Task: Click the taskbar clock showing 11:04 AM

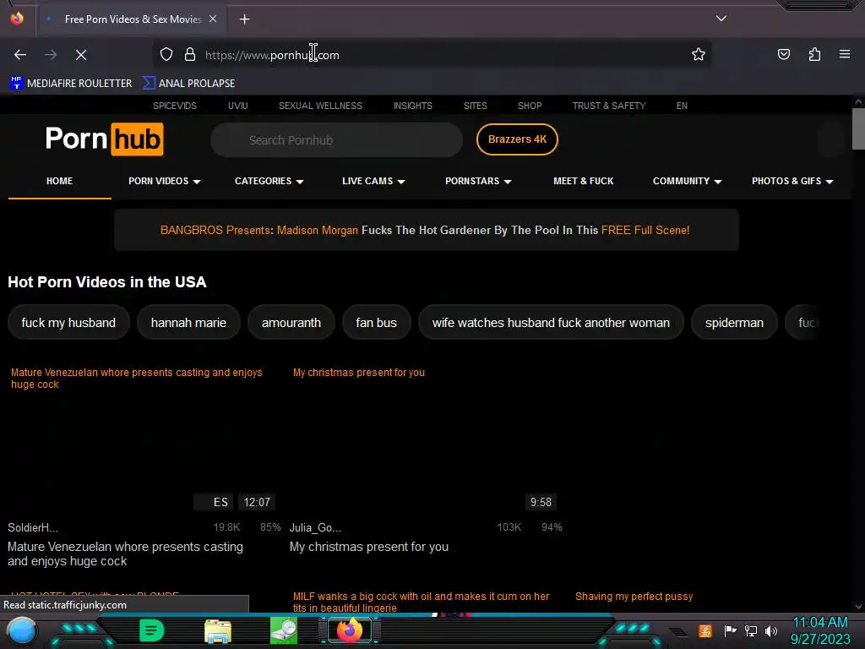Action: [x=820, y=630]
